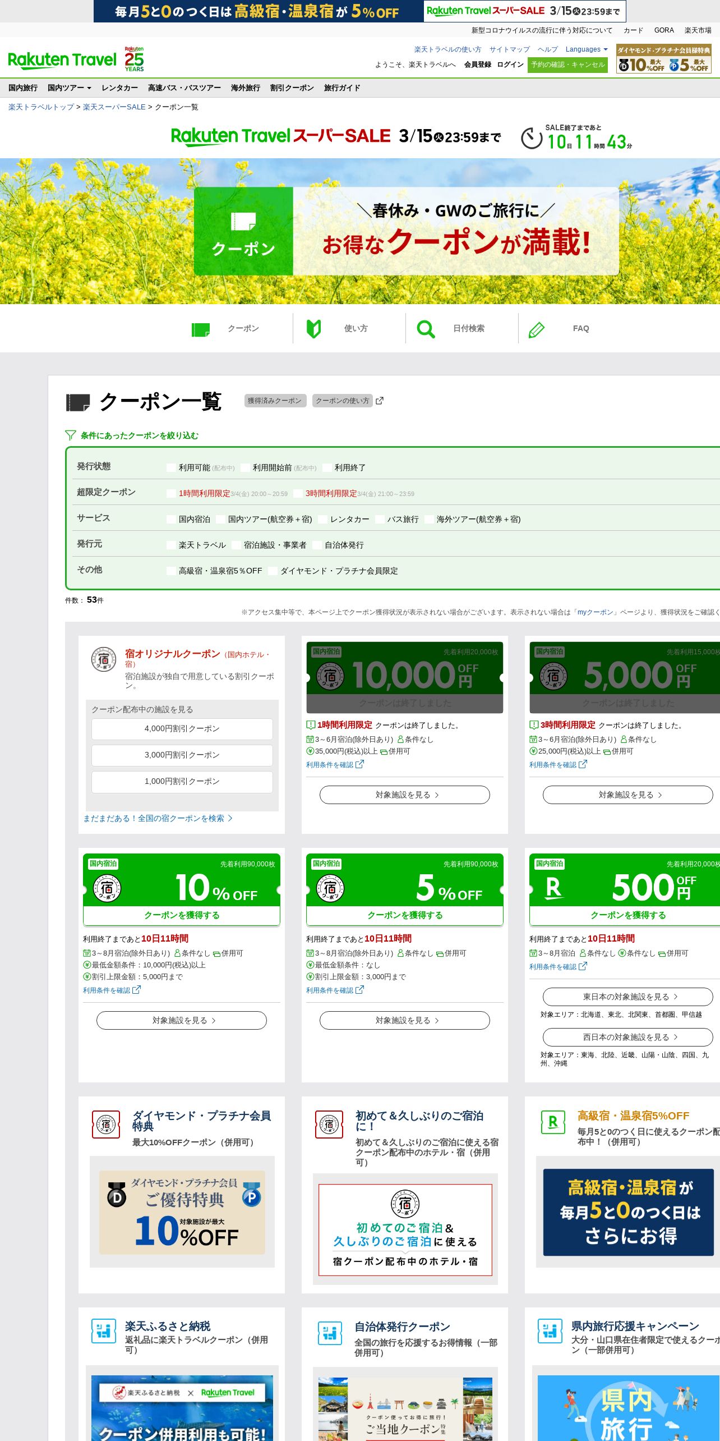
Task: Click the 宿 icon on 10% OFF coupon
Action: 107,888
